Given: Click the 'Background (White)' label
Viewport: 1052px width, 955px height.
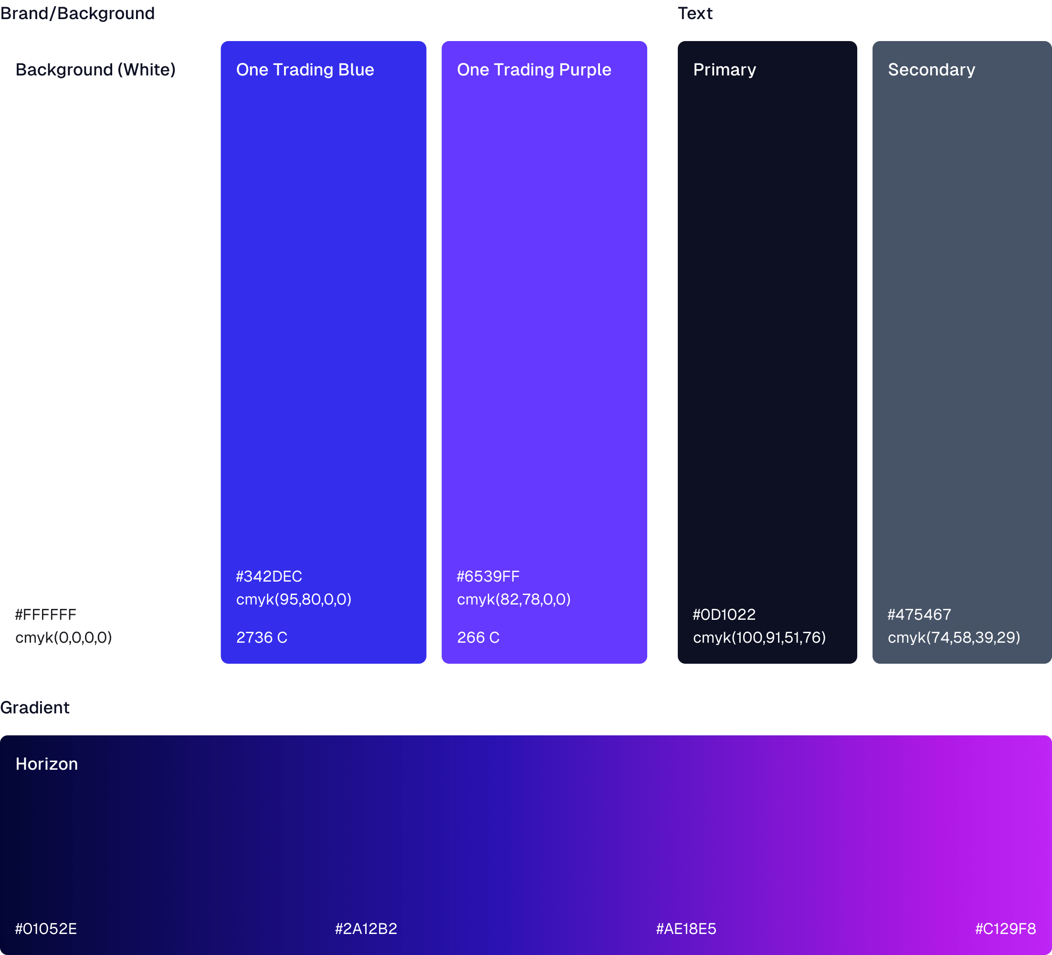Looking at the screenshot, I should [x=95, y=69].
